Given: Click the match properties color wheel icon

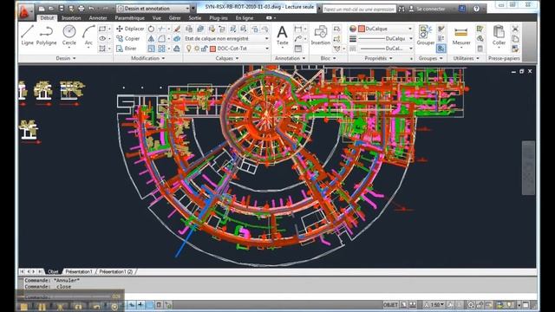Looking at the screenshot, I should pos(353,29).
